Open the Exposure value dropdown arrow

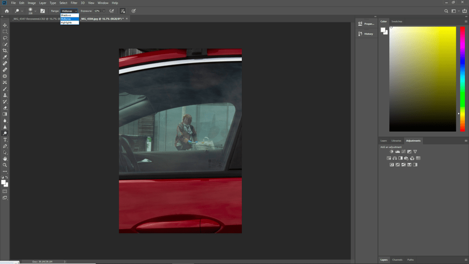click(104, 11)
